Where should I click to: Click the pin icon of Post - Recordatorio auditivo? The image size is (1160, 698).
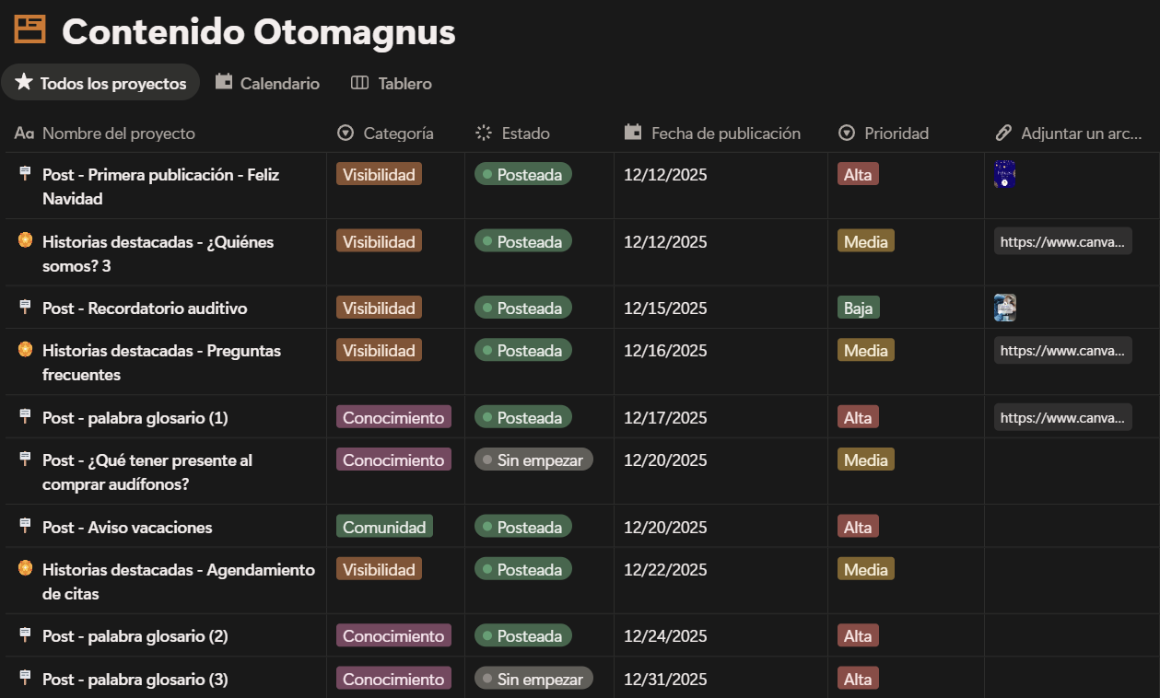25,308
